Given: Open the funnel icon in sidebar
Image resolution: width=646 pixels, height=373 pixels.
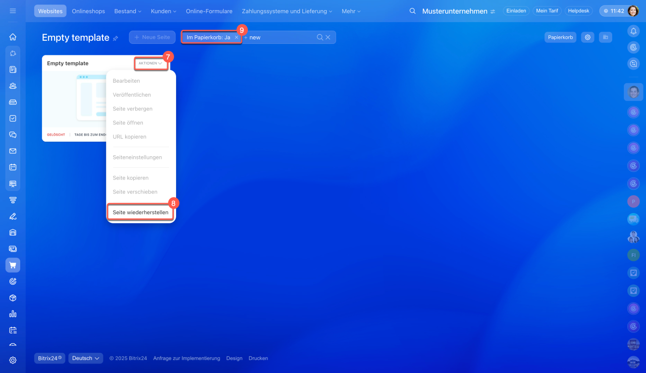Looking at the screenshot, I should tap(13, 200).
